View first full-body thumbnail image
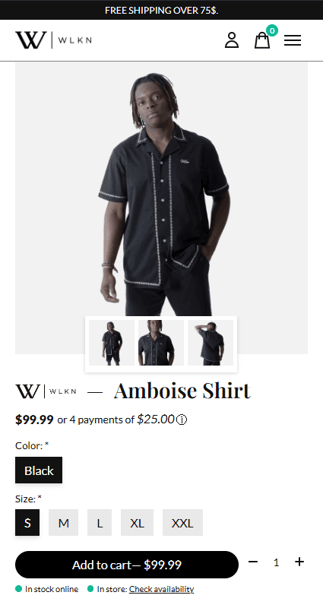Image resolution: width=323 pixels, height=608 pixels. 112,343
